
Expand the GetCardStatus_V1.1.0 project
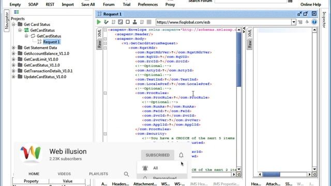pos(13,65)
